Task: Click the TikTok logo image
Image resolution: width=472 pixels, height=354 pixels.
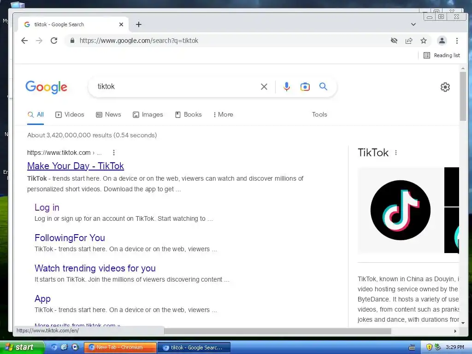Action: pos(401,210)
